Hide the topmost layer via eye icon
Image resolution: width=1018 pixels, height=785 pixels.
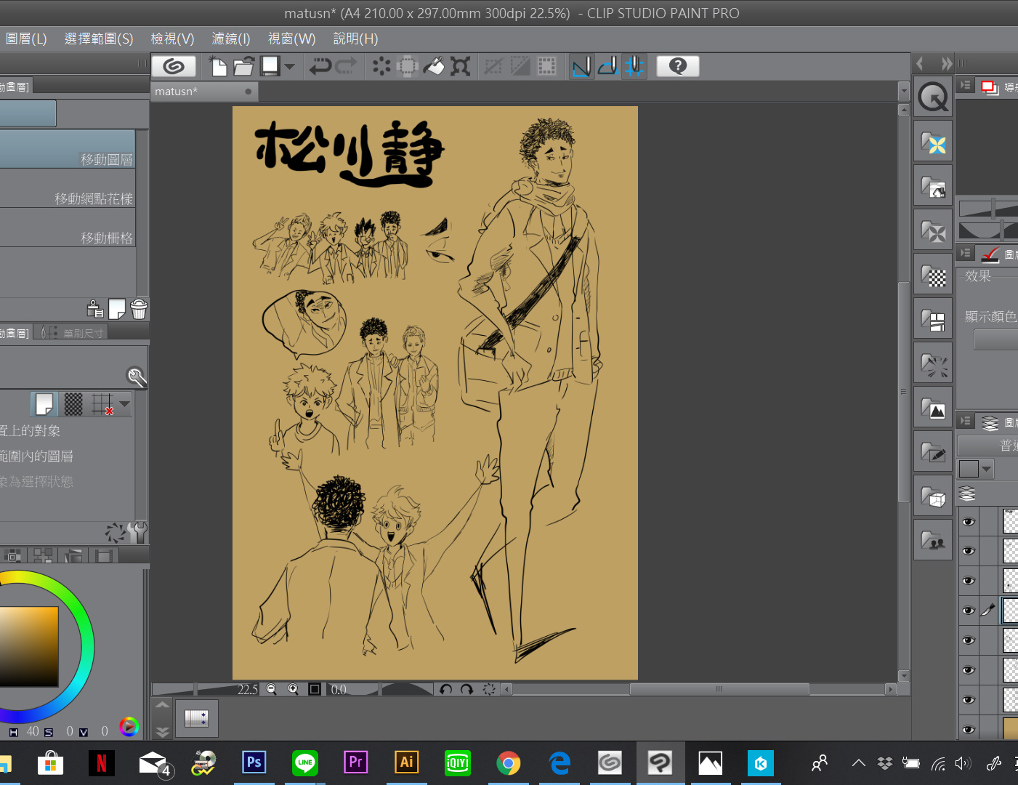tap(968, 522)
